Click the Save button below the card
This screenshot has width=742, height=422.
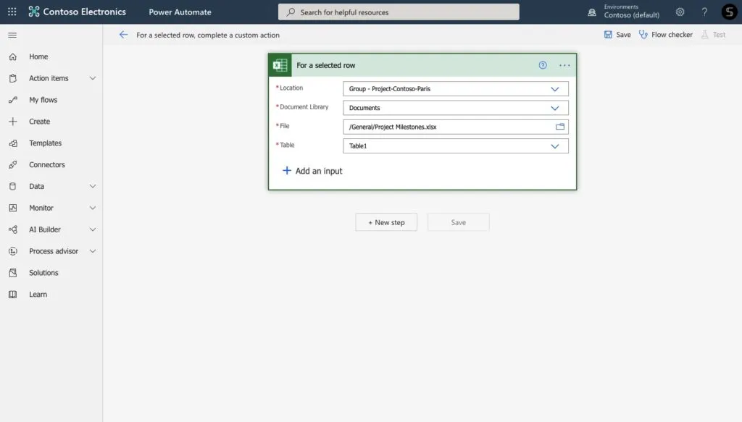click(458, 222)
